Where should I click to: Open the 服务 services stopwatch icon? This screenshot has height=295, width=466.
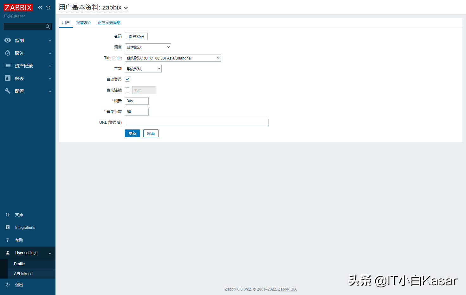click(8, 53)
